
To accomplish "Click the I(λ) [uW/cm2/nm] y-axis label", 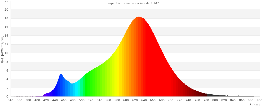I will click(x=2, y=48).
